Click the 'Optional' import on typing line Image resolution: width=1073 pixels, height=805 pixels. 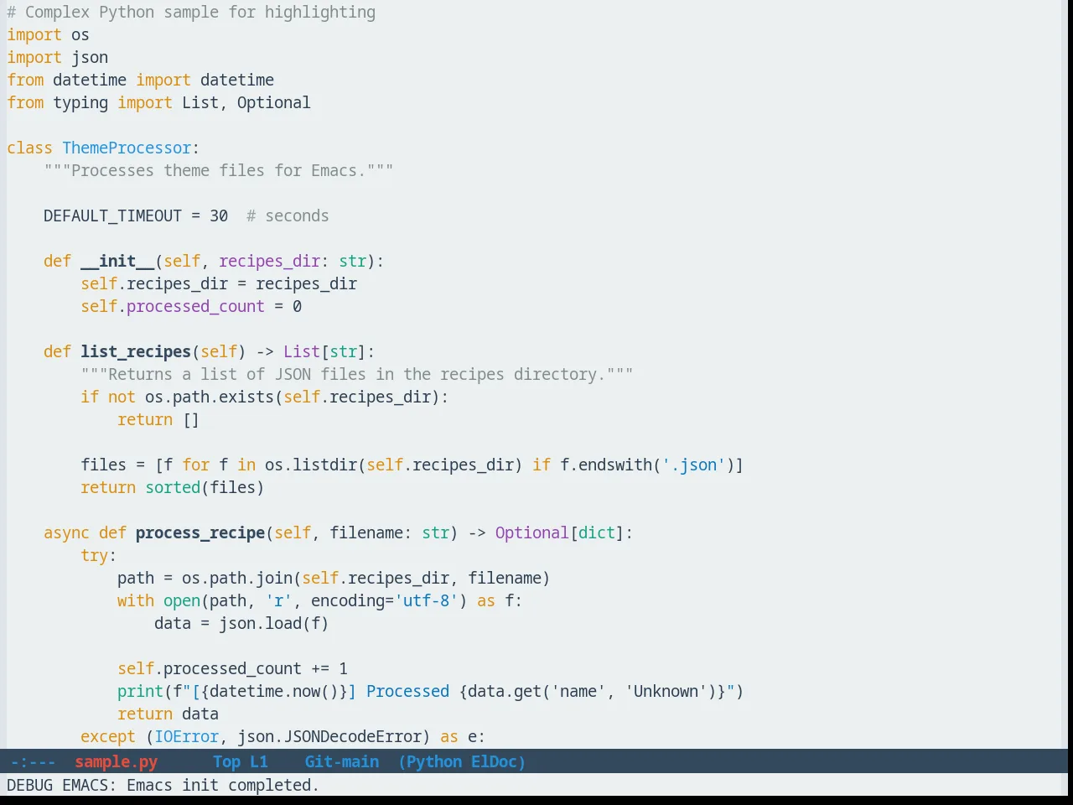point(273,102)
